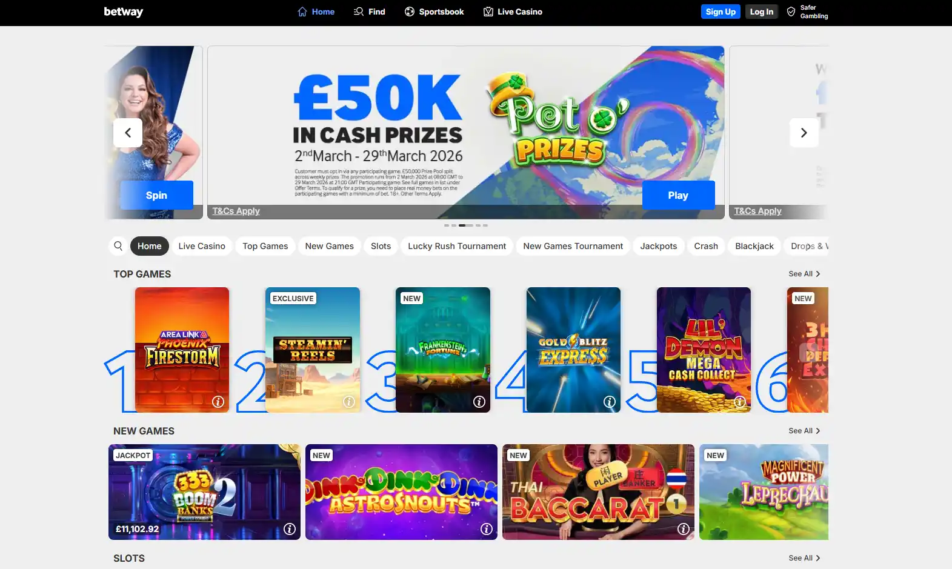Viewport: 952px width, 569px height.
Task: Click the JACKPOT badge on Boom Banks
Action: click(133, 455)
